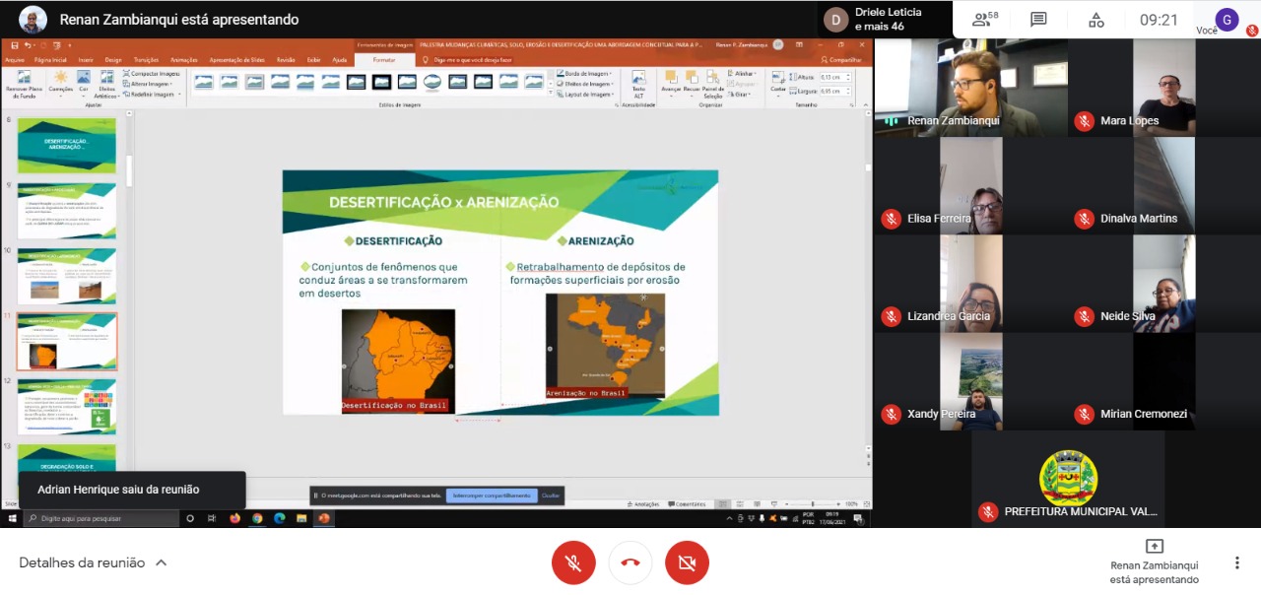Image resolution: width=1261 pixels, height=595 pixels.
Task: Expand Detalhes da reunião chevron
Action: point(161,562)
